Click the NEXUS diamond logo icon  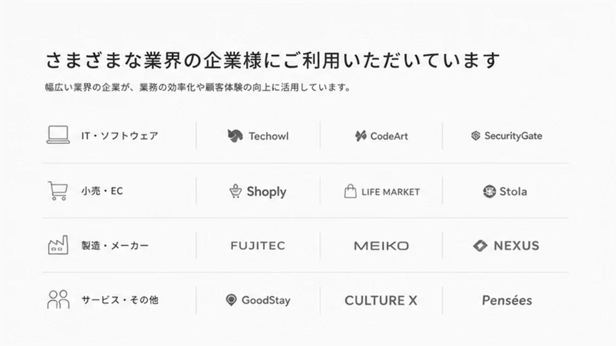point(480,246)
